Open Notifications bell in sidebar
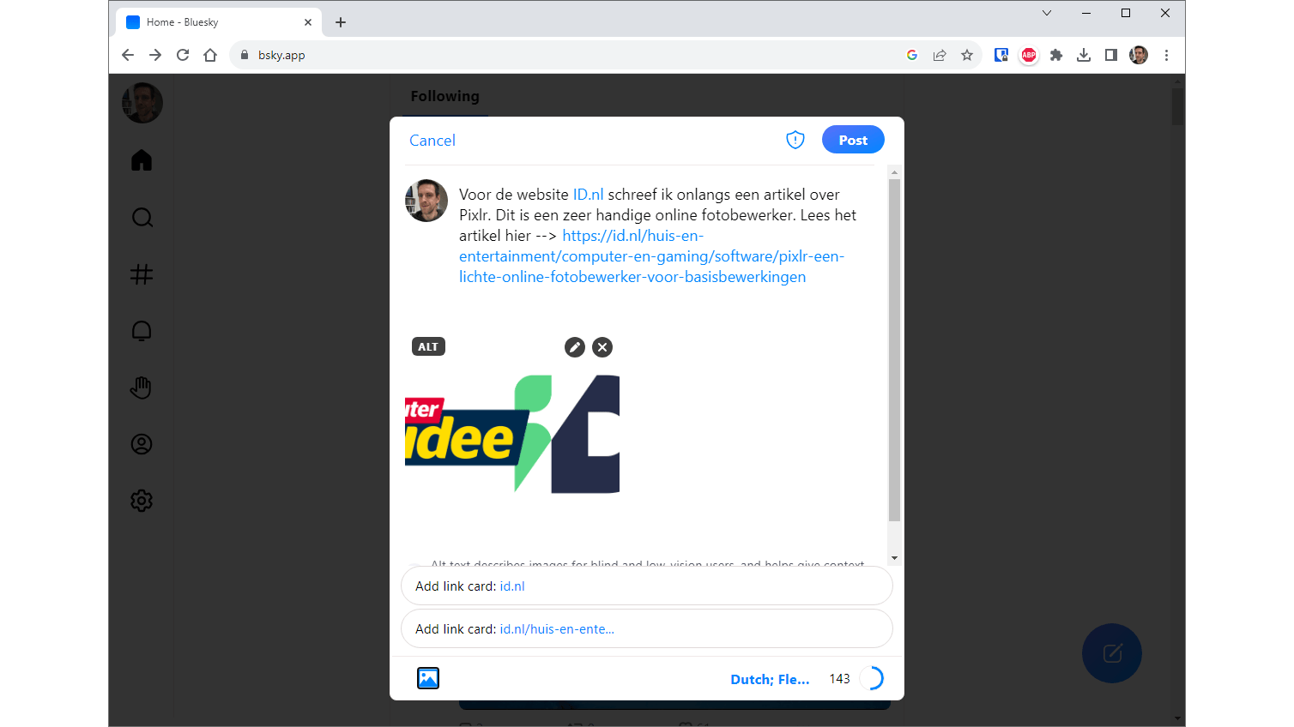Screen dimensions: 1294x727 click(x=142, y=331)
